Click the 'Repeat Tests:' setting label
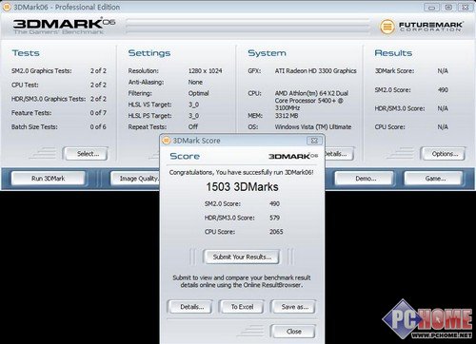The image size is (476, 344). (x=148, y=126)
